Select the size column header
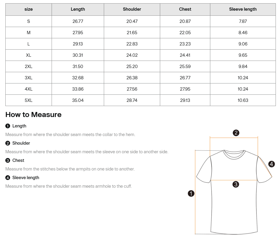This screenshot has width=280, height=248. tap(28, 9)
